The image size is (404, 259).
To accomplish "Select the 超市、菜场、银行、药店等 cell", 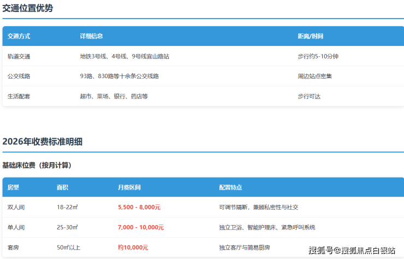I will (114, 96).
